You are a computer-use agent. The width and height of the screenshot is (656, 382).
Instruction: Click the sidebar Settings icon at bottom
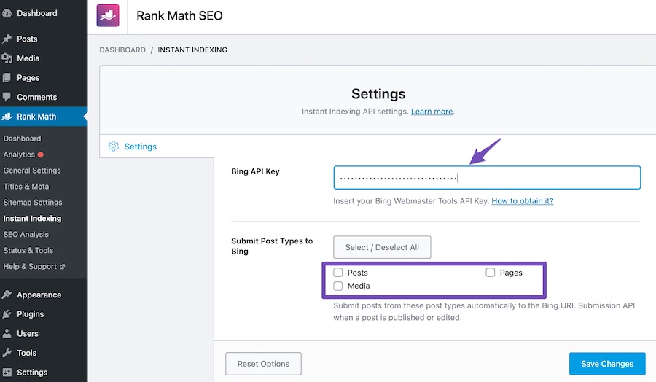click(x=7, y=373)
